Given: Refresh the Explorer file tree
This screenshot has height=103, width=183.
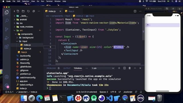Looking at the screenshot, I should pyautogui.click(x=28, y=11).
